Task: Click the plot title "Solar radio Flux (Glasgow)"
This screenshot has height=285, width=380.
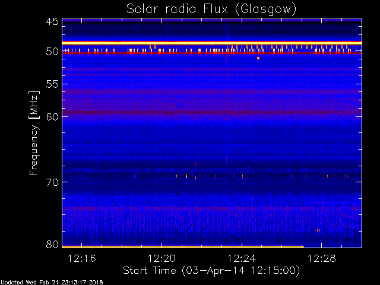Action: pyautogui.click(x=211, y=9)
